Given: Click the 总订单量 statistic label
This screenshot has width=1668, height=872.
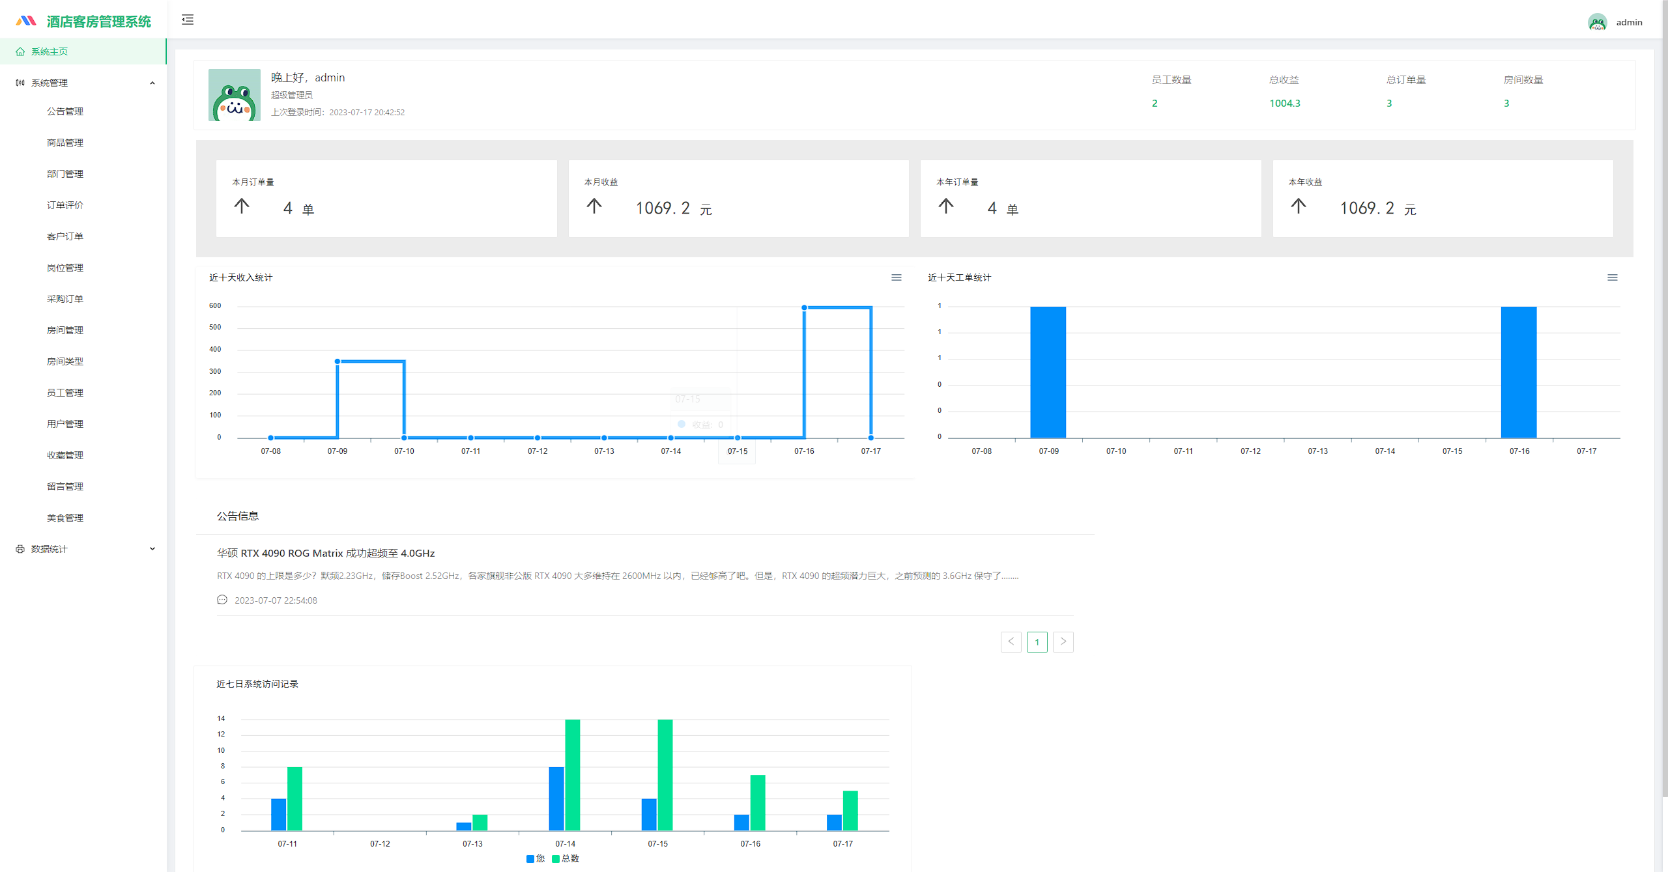Looking at the screenshot, I should pyautogui.click(x=1406, y=79).
